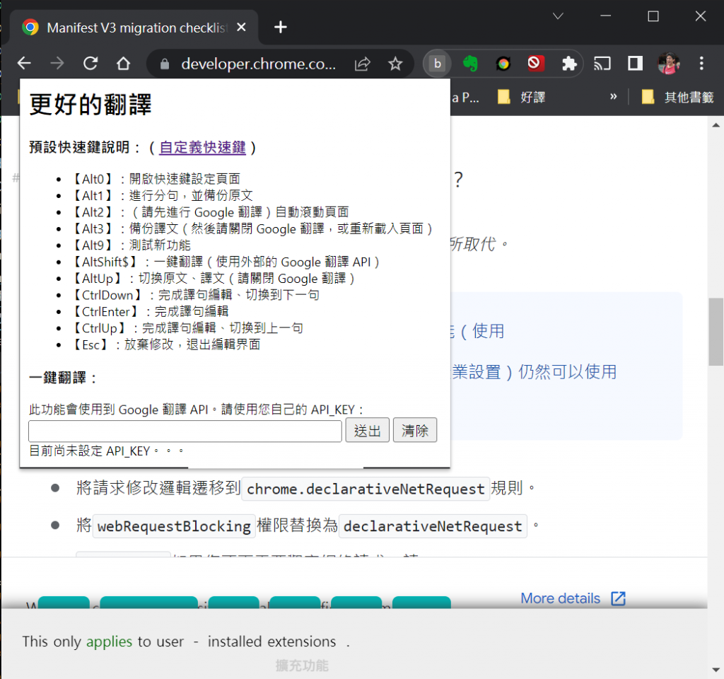Screen dimensions: 724x679
Task: Click the 送出 submit button
Action: pos(368,431)
